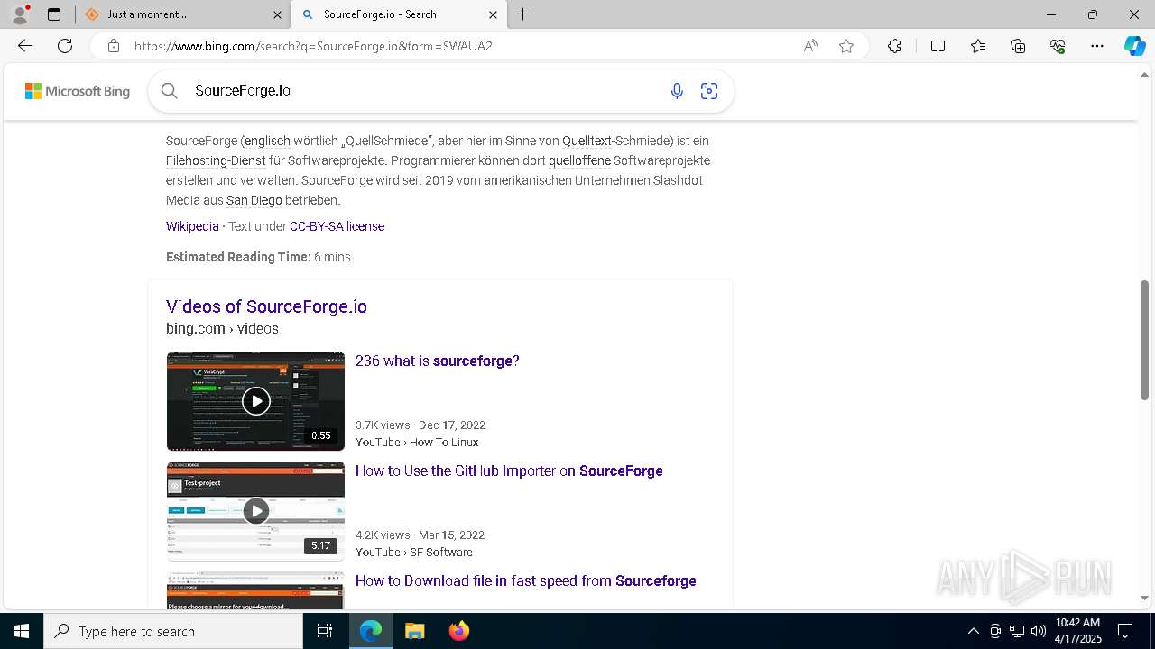Open a new browser tab
The height and width of the screenshot is (649, 1155).
pos(523,14)
